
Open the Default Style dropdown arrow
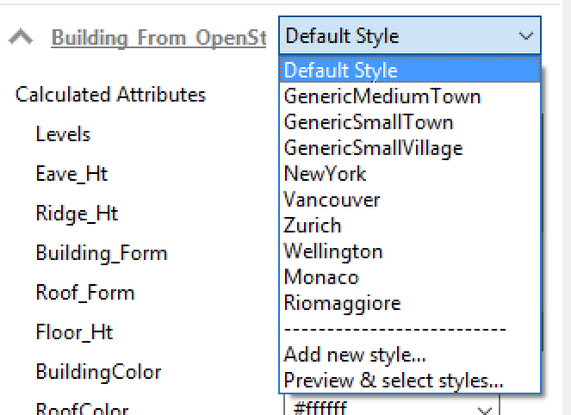[526, 36]
